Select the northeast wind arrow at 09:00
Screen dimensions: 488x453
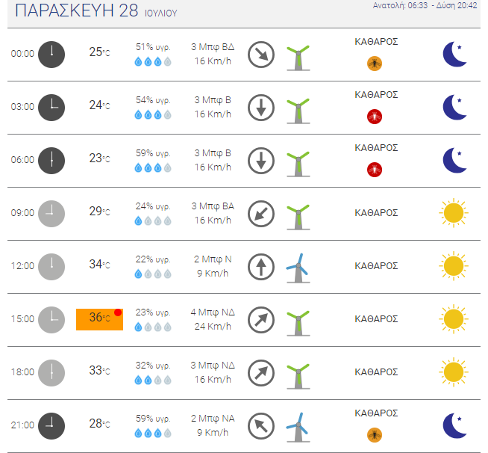(x=261, y=214)
